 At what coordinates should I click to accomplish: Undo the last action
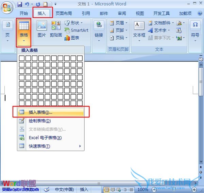pyautogui.click(x=27, y=4)
